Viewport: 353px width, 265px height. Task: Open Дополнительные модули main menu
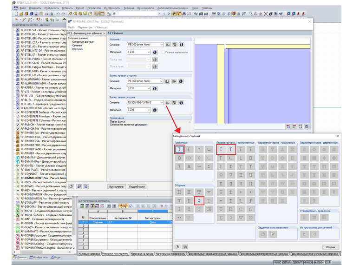[173, 8]
